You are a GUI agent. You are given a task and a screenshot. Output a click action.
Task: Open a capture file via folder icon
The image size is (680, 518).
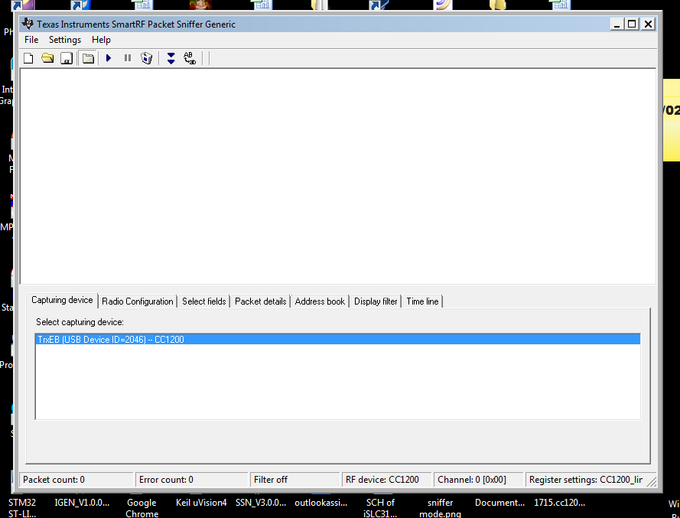click(x=47, y=58)
